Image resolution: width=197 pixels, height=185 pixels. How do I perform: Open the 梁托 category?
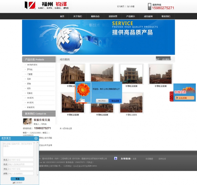tap(29, 84)
